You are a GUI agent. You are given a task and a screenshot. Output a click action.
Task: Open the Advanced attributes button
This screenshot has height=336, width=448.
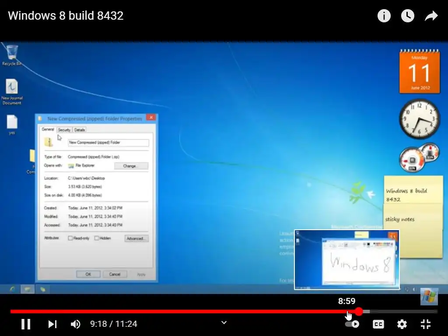[136, 238]
